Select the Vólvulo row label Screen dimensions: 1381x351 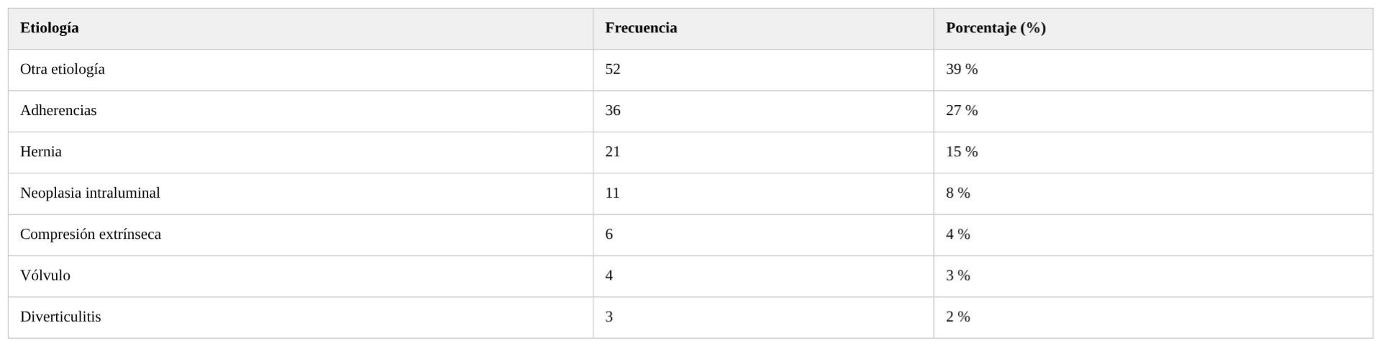45,275
